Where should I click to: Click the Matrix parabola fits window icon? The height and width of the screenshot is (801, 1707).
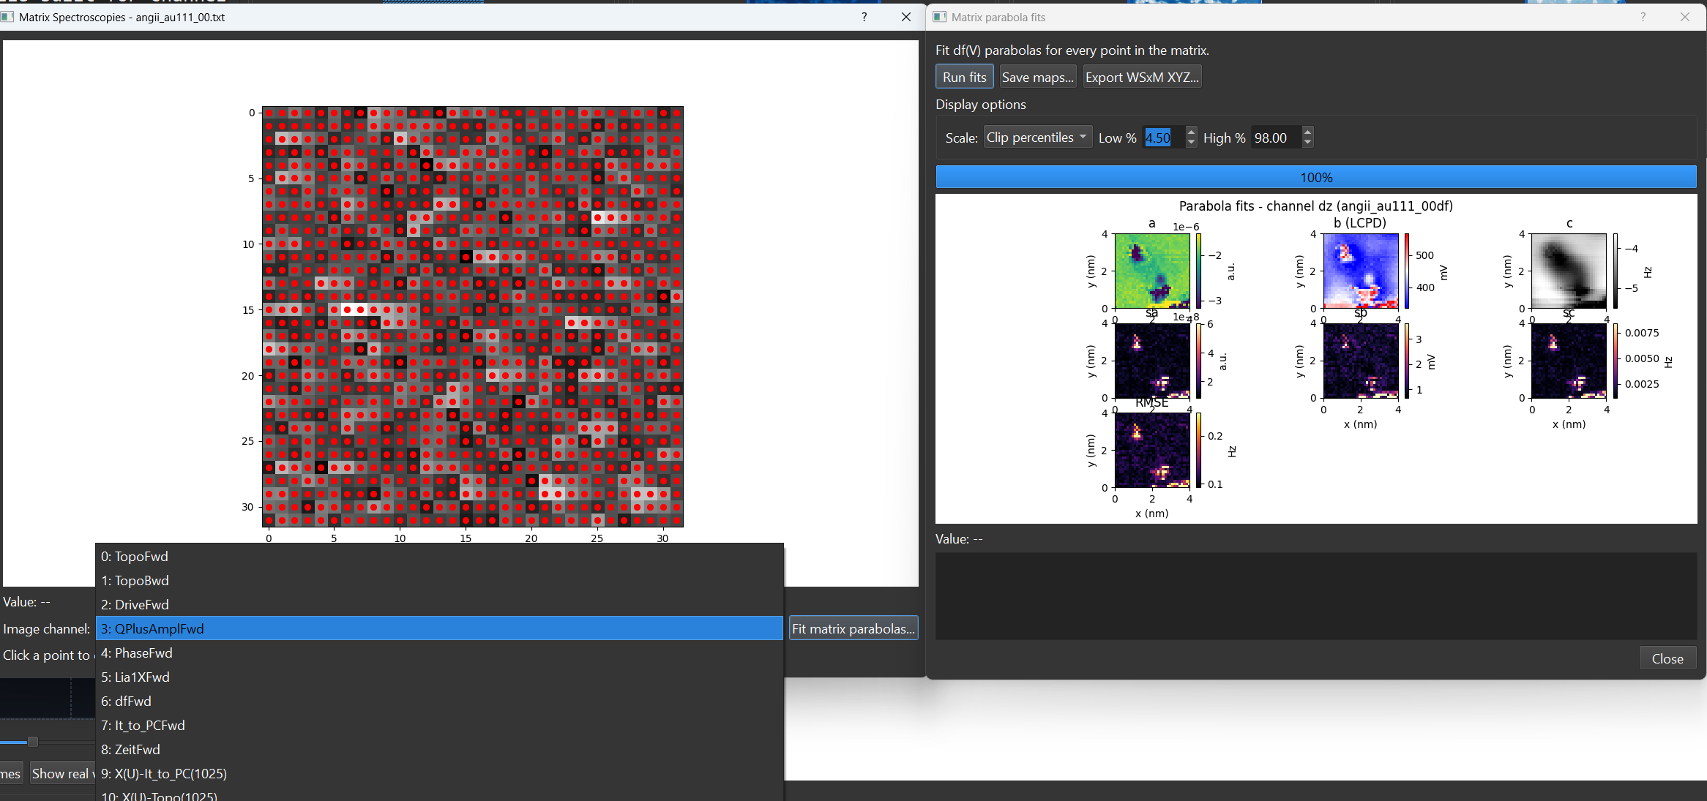[939, 16]
